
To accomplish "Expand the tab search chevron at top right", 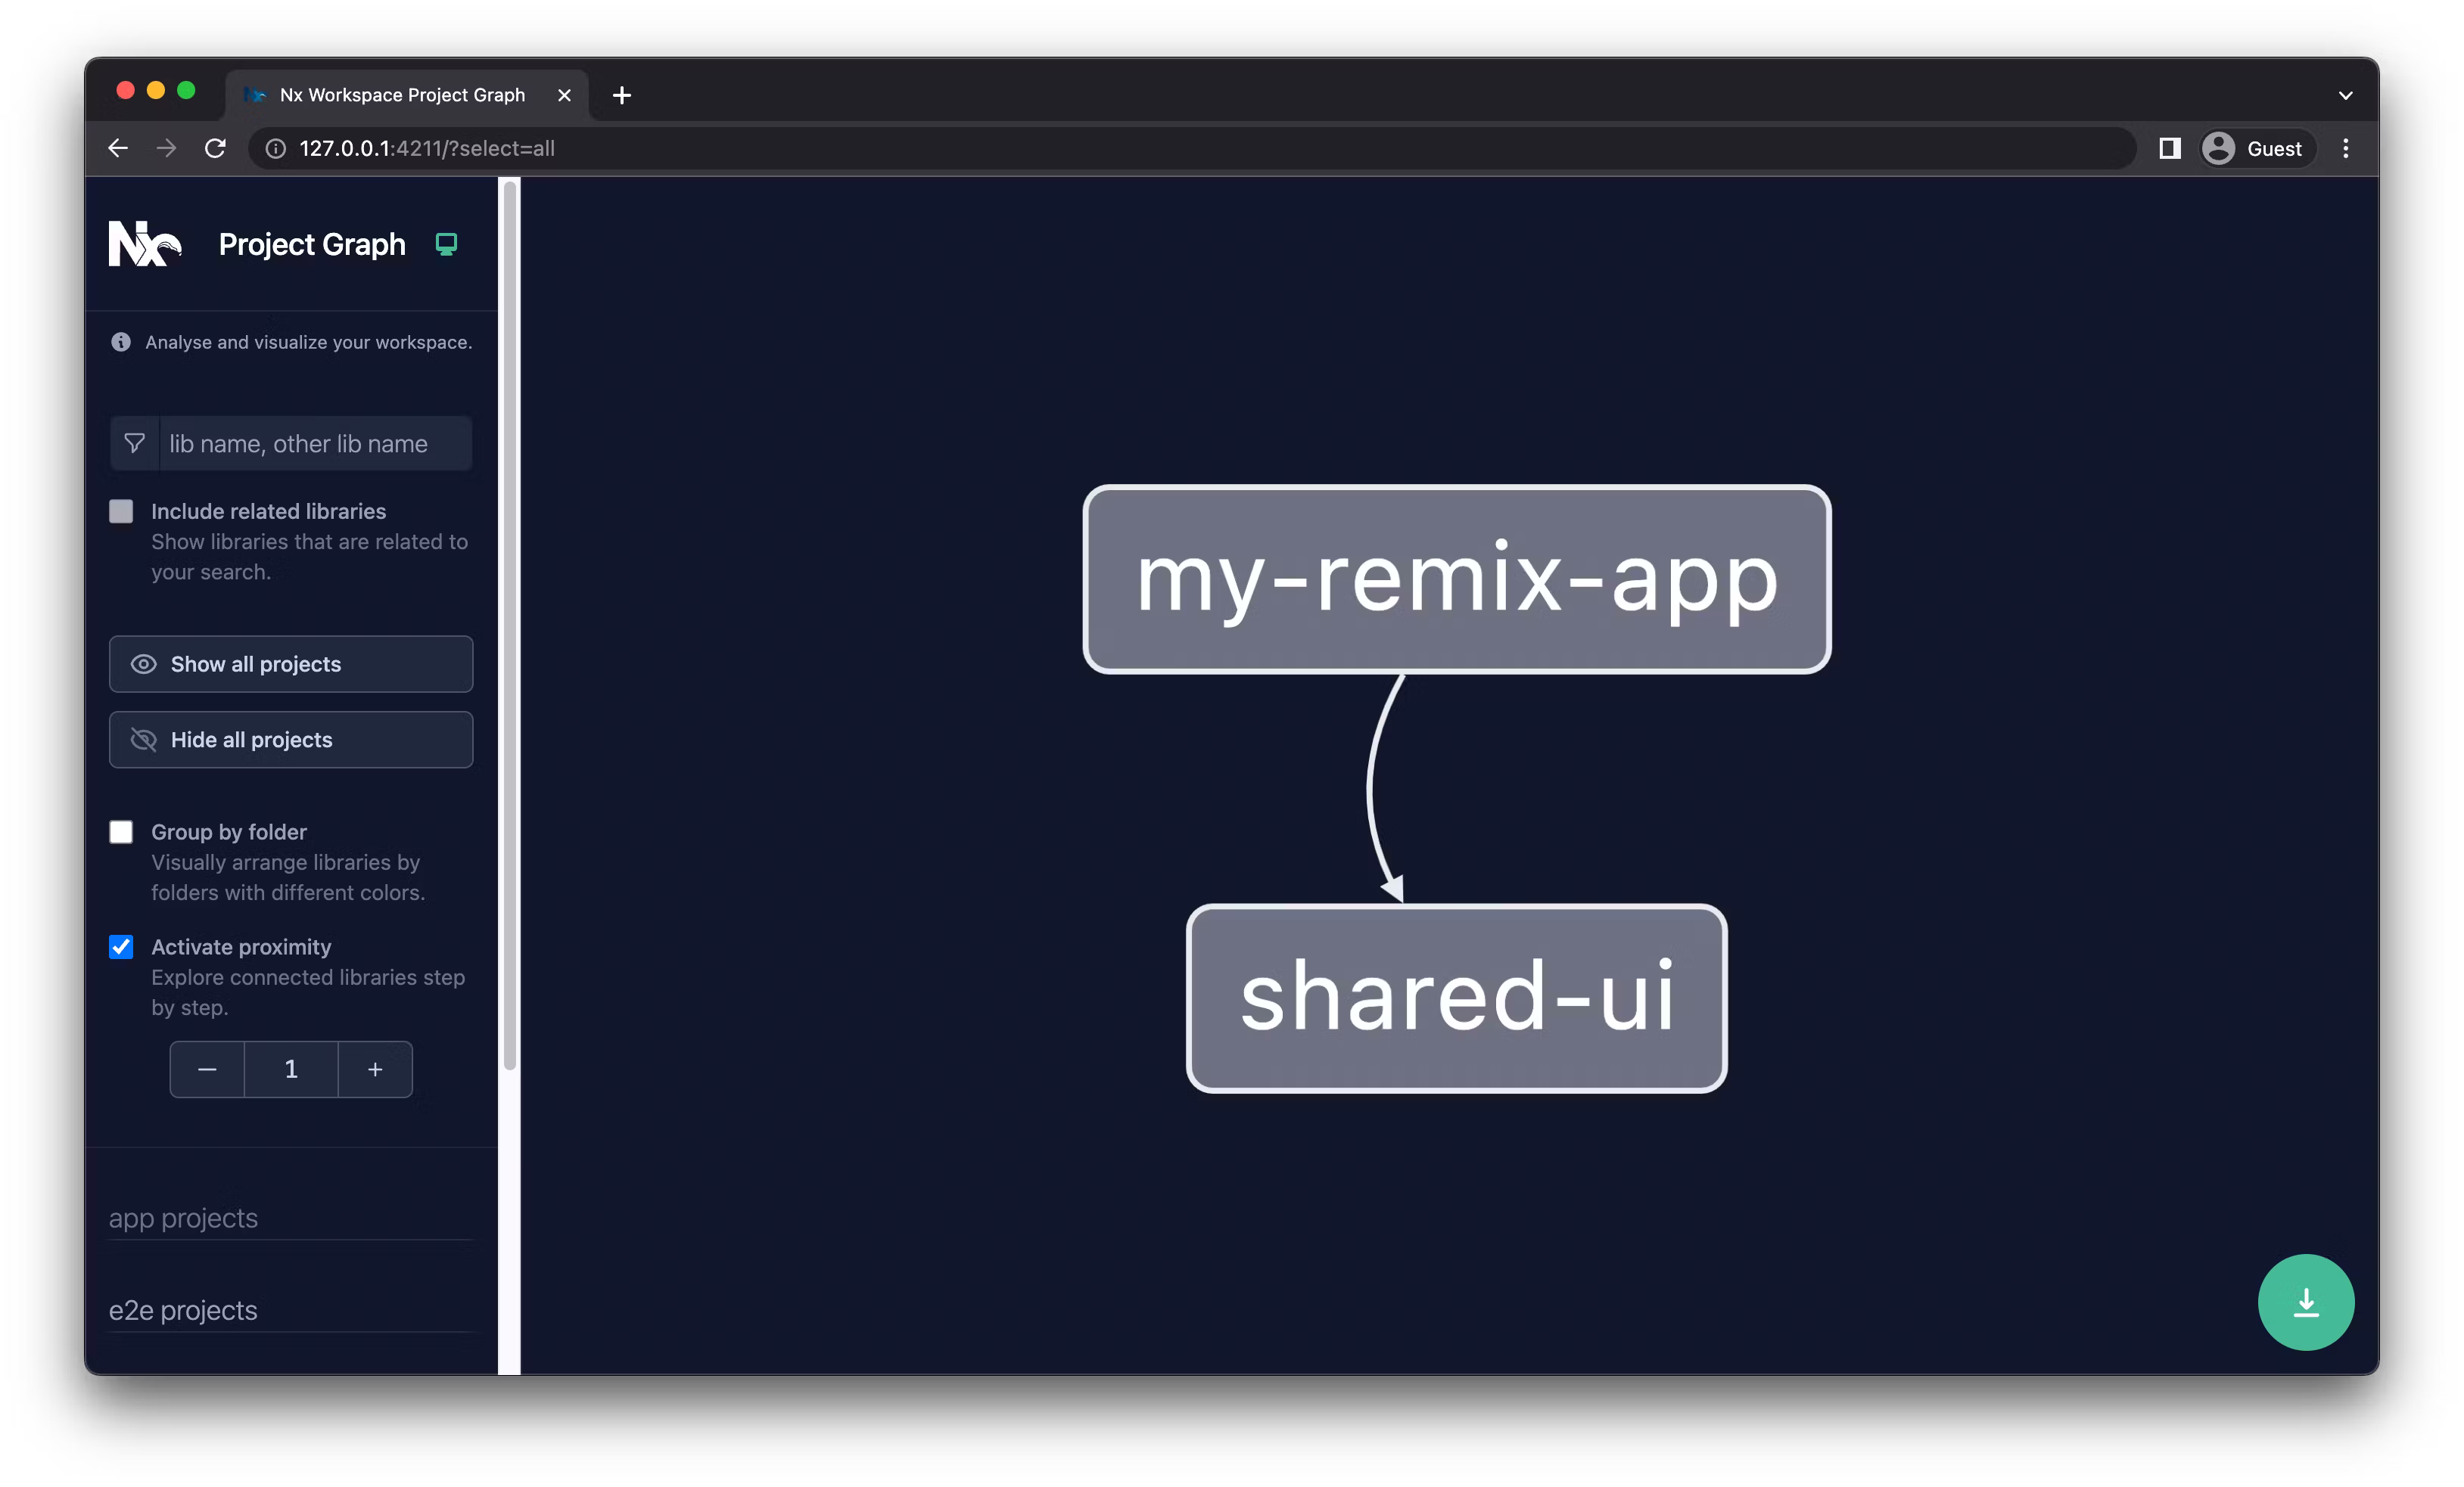I will tap(2345, 96).
